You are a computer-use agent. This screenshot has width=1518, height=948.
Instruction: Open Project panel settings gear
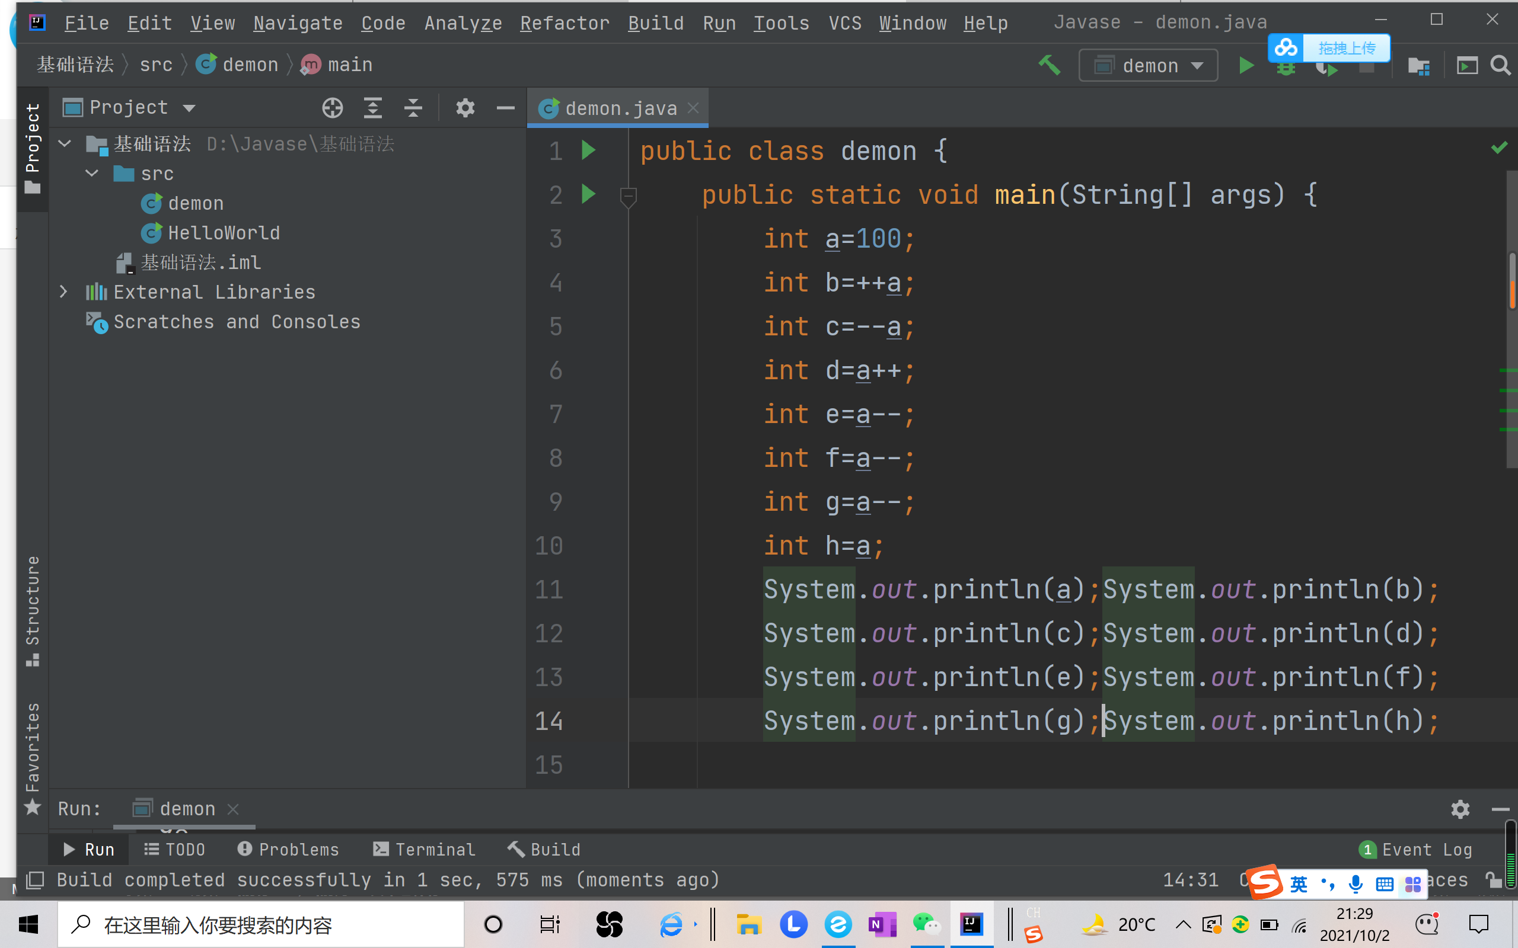coord(465,108)
